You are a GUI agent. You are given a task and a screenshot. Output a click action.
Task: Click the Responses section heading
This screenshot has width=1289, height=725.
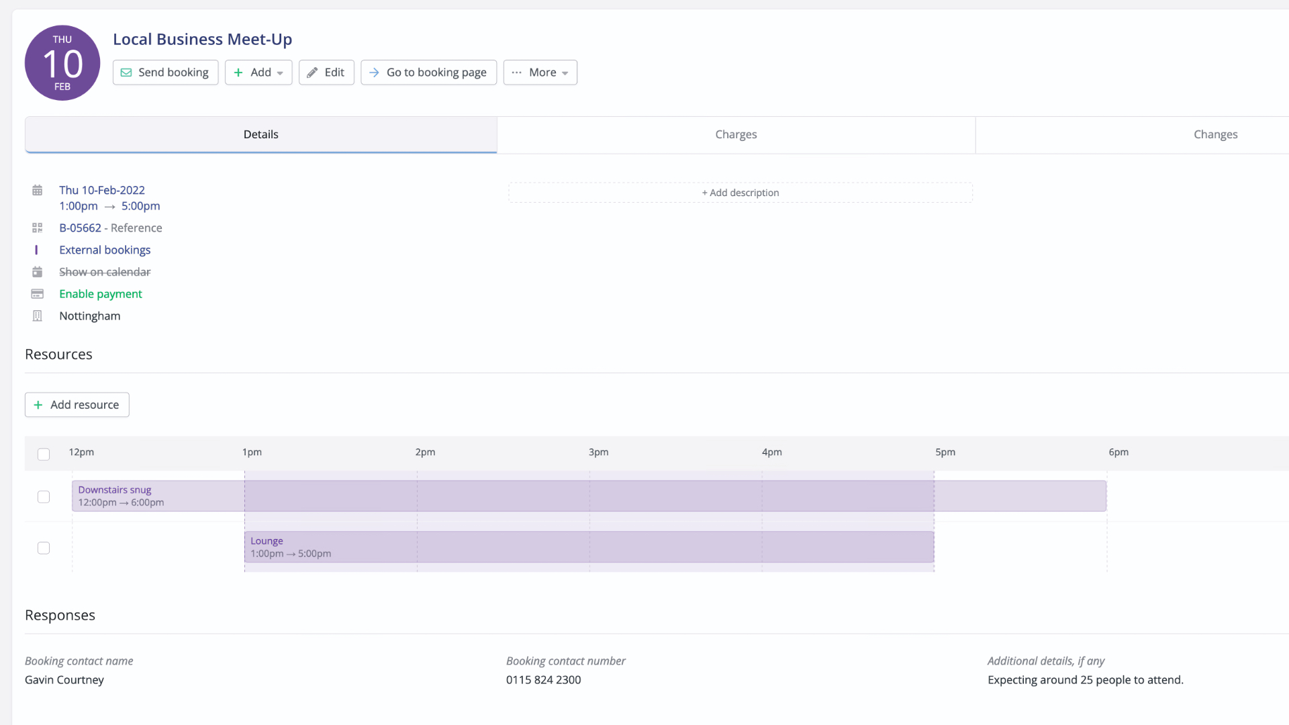[x=60, y=616]
